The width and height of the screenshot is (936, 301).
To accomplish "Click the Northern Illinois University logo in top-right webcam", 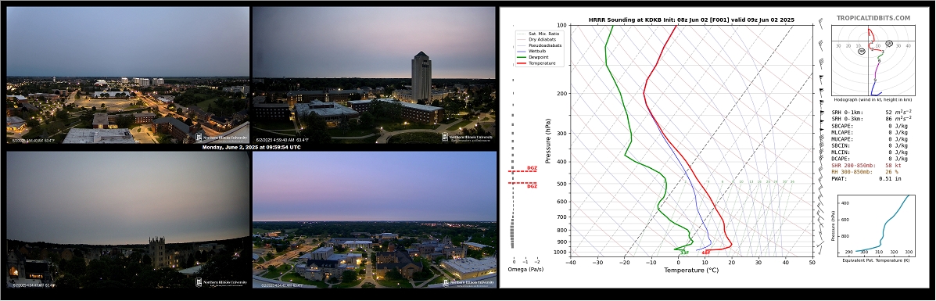I will point(468,137).
